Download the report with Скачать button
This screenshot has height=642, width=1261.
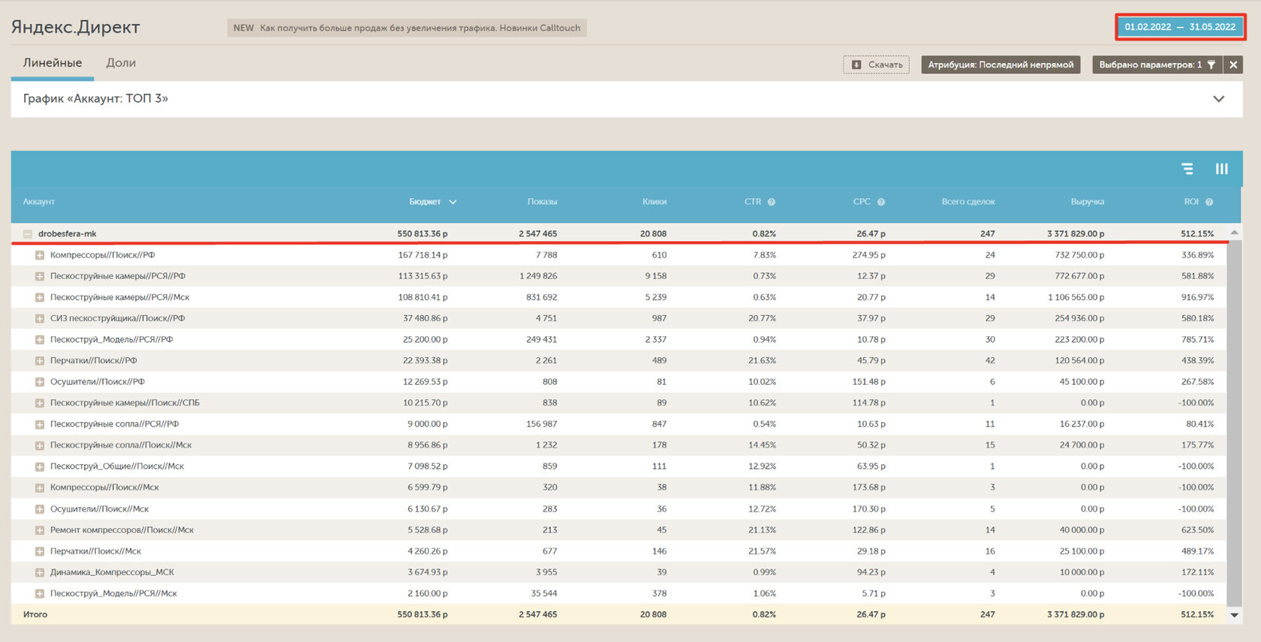pyautogui.click(x=876, y=64)
